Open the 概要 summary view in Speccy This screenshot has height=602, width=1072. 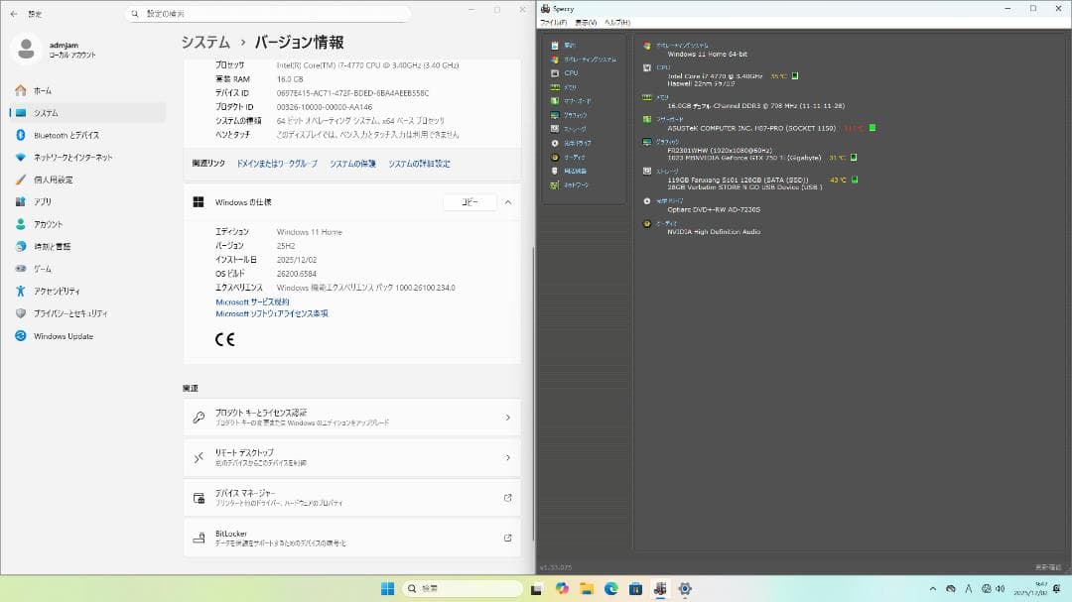(570, 45)
